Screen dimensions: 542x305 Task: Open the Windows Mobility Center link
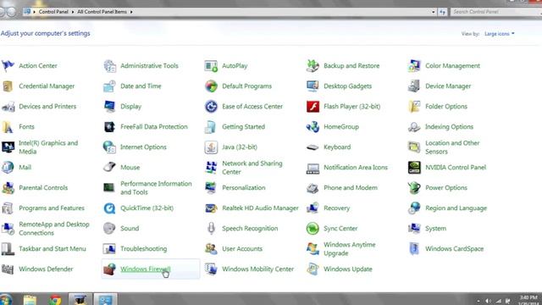257,269
